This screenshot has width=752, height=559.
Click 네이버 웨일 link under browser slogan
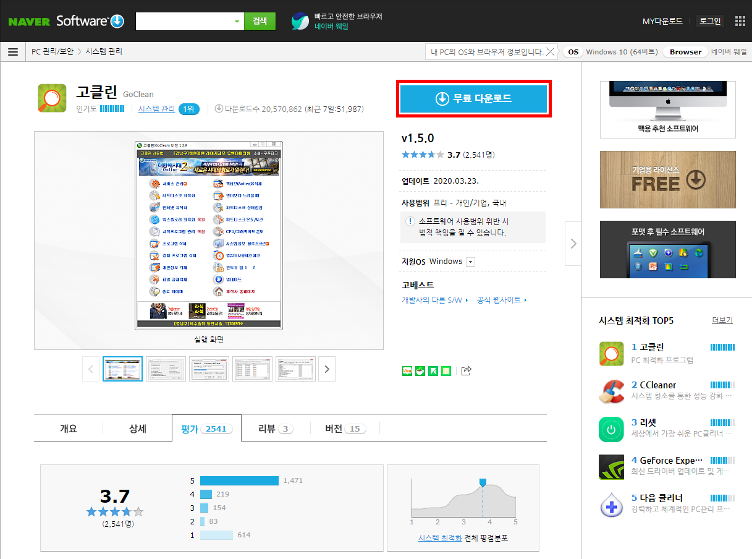(331, 27)
